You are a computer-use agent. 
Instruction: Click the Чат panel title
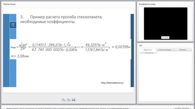coord(140,46)
